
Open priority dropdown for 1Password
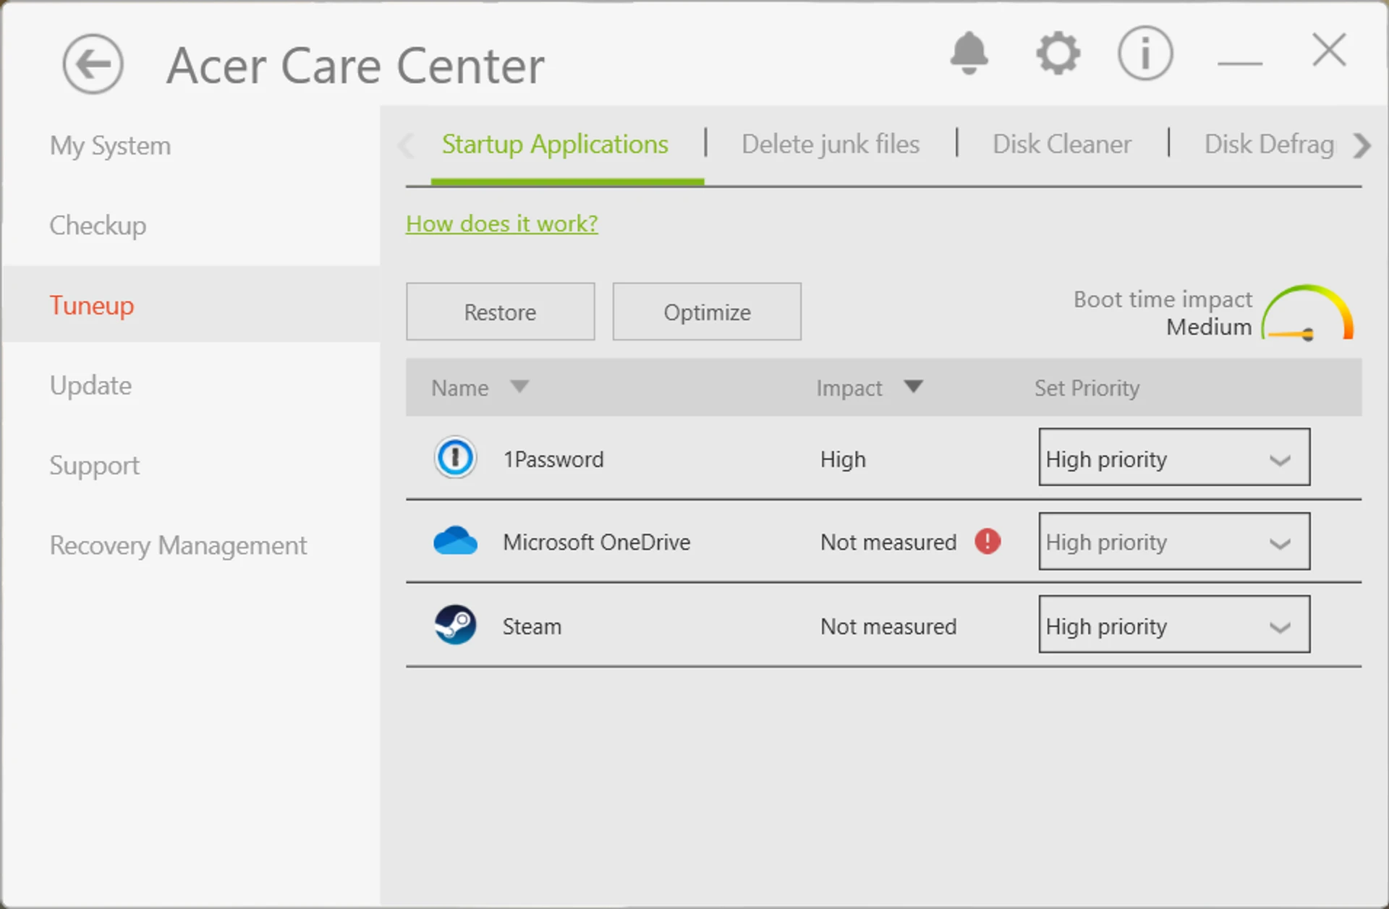tap(1174, 457)
